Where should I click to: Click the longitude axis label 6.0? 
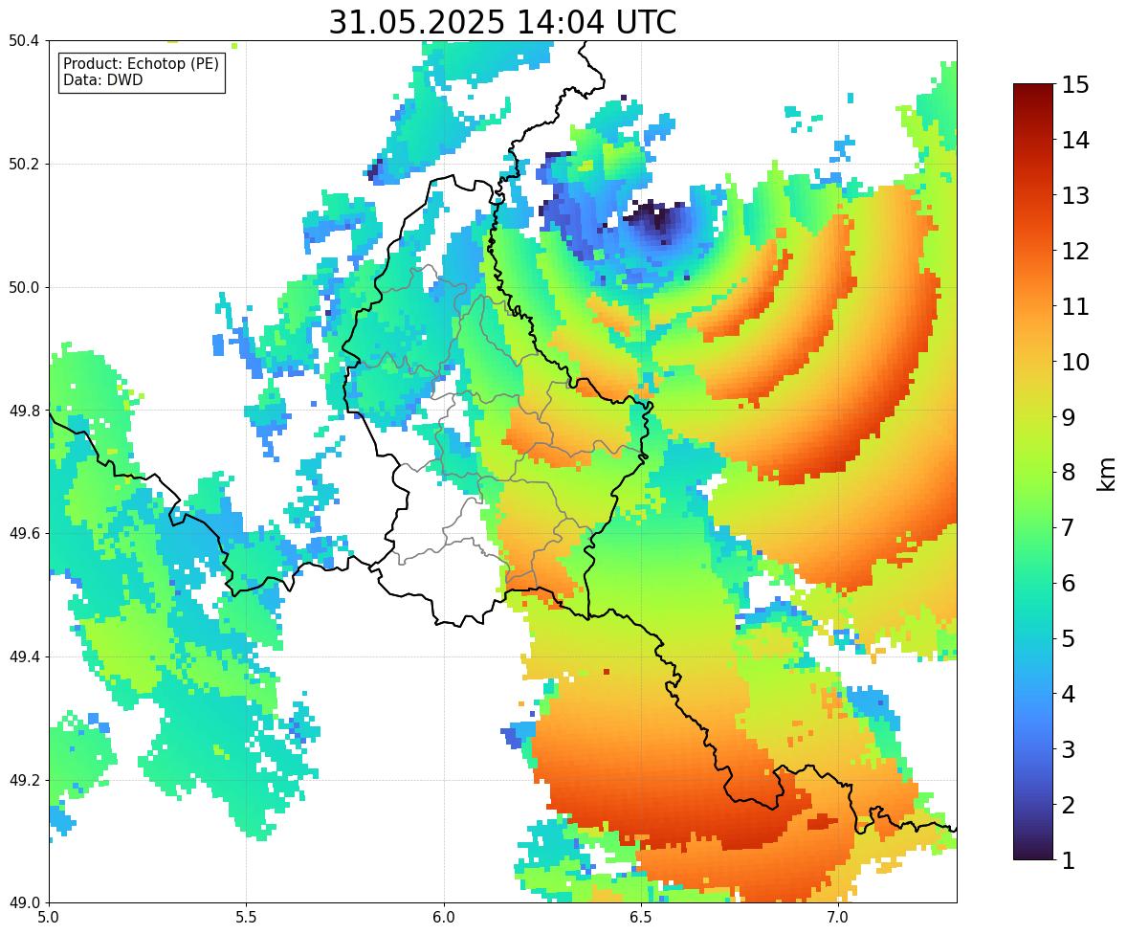point(444,918)
